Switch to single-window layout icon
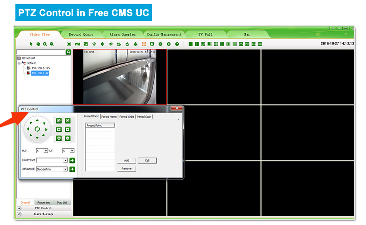The height and width of the screenshot is (225, 366). click(x=190, y=44)
